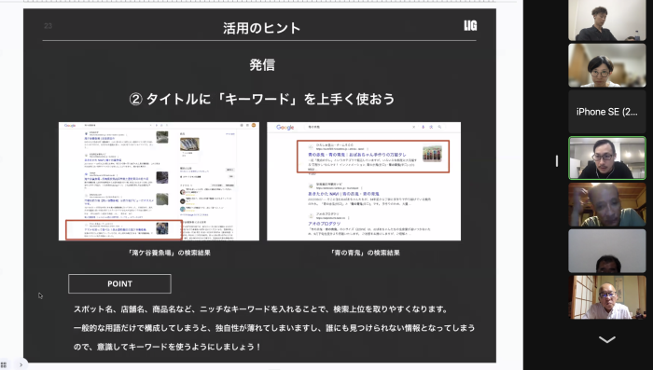This screenshot has height=370, width=653.
Task: Click the fish image in the left screenshot side panel
Action: pos(189,144)
